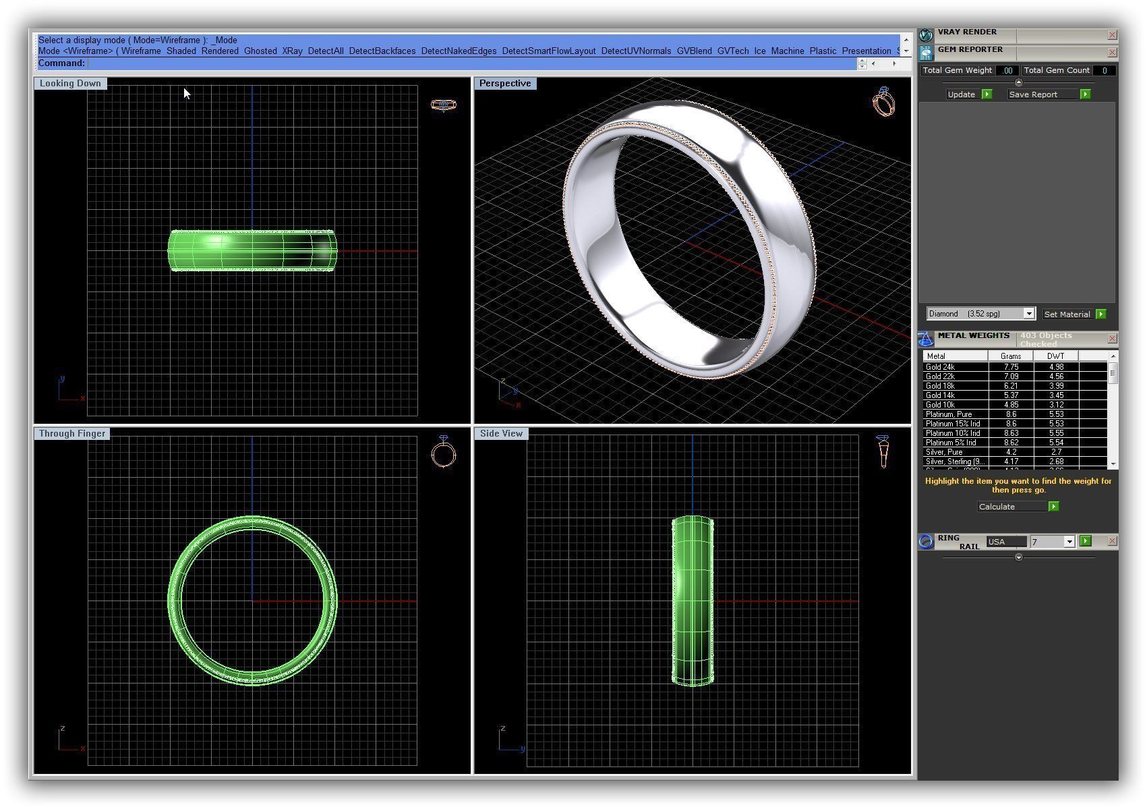Click green go arrow next to Calculate

1053,506
